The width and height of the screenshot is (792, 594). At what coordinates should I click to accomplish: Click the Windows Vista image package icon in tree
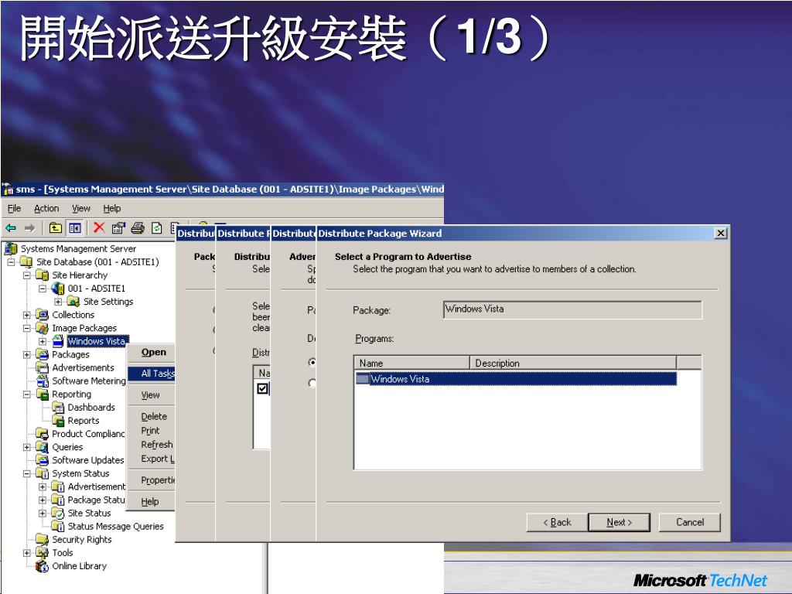click(58, 341)
